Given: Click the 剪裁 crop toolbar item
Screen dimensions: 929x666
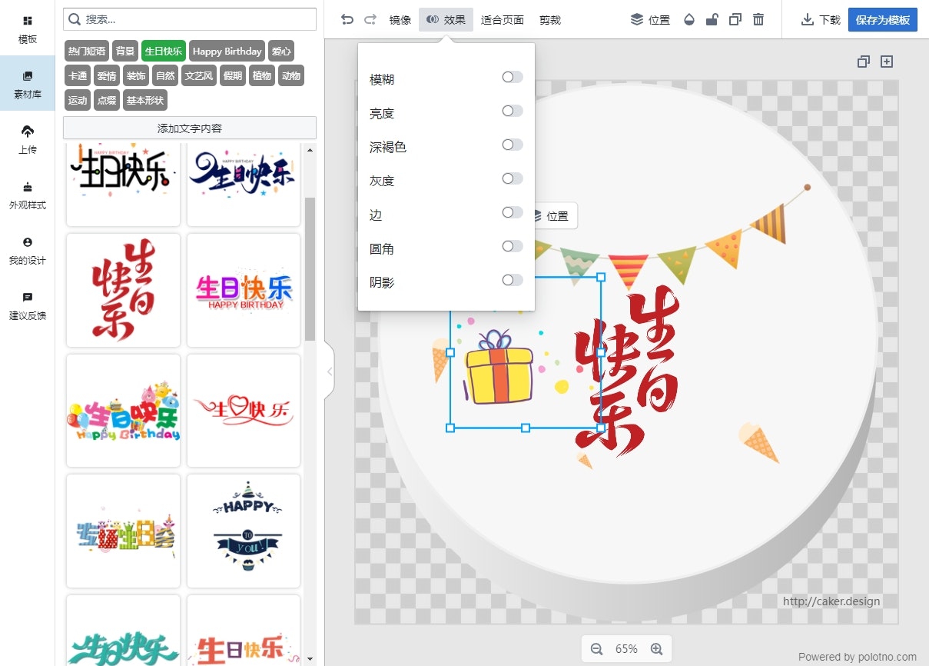Looking at the screenshot, I should 550,19.
